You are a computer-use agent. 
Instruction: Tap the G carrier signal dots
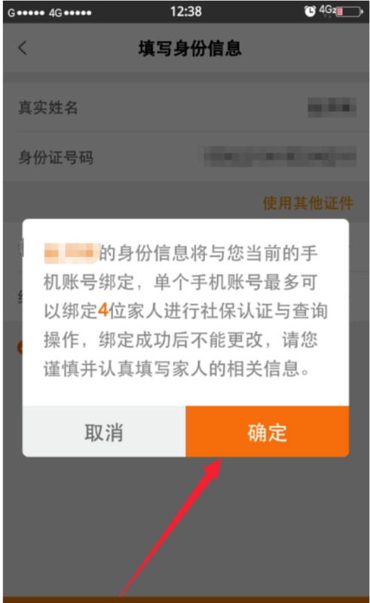point(26,13)
